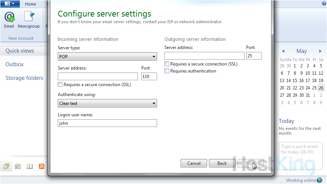Expand the Authenticate using dropdown
327x184 pixels.
[x=107, y=103]
